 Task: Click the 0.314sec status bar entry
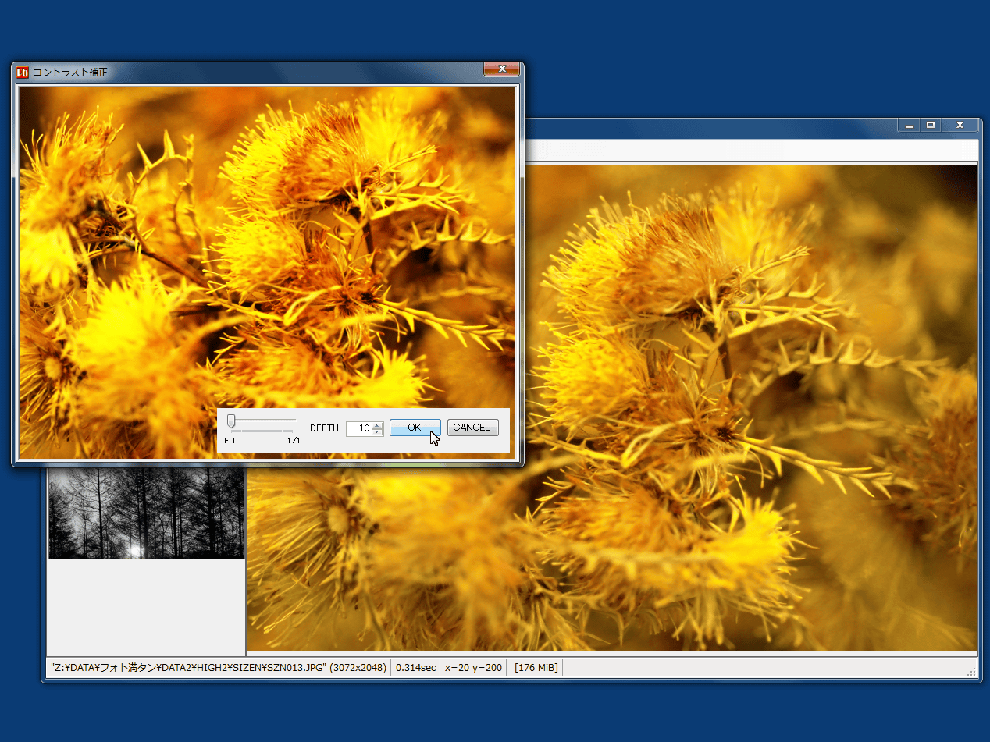[x=415, y=668]
